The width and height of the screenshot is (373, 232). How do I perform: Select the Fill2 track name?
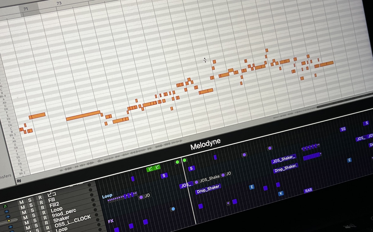(x=54, y=205)
